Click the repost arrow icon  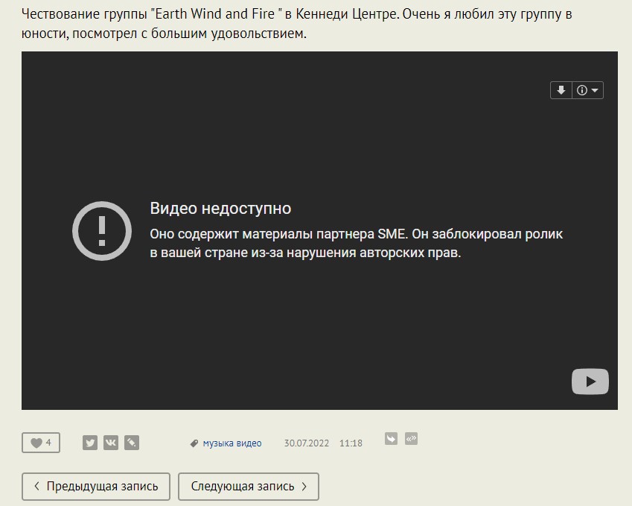click(391, 439)
